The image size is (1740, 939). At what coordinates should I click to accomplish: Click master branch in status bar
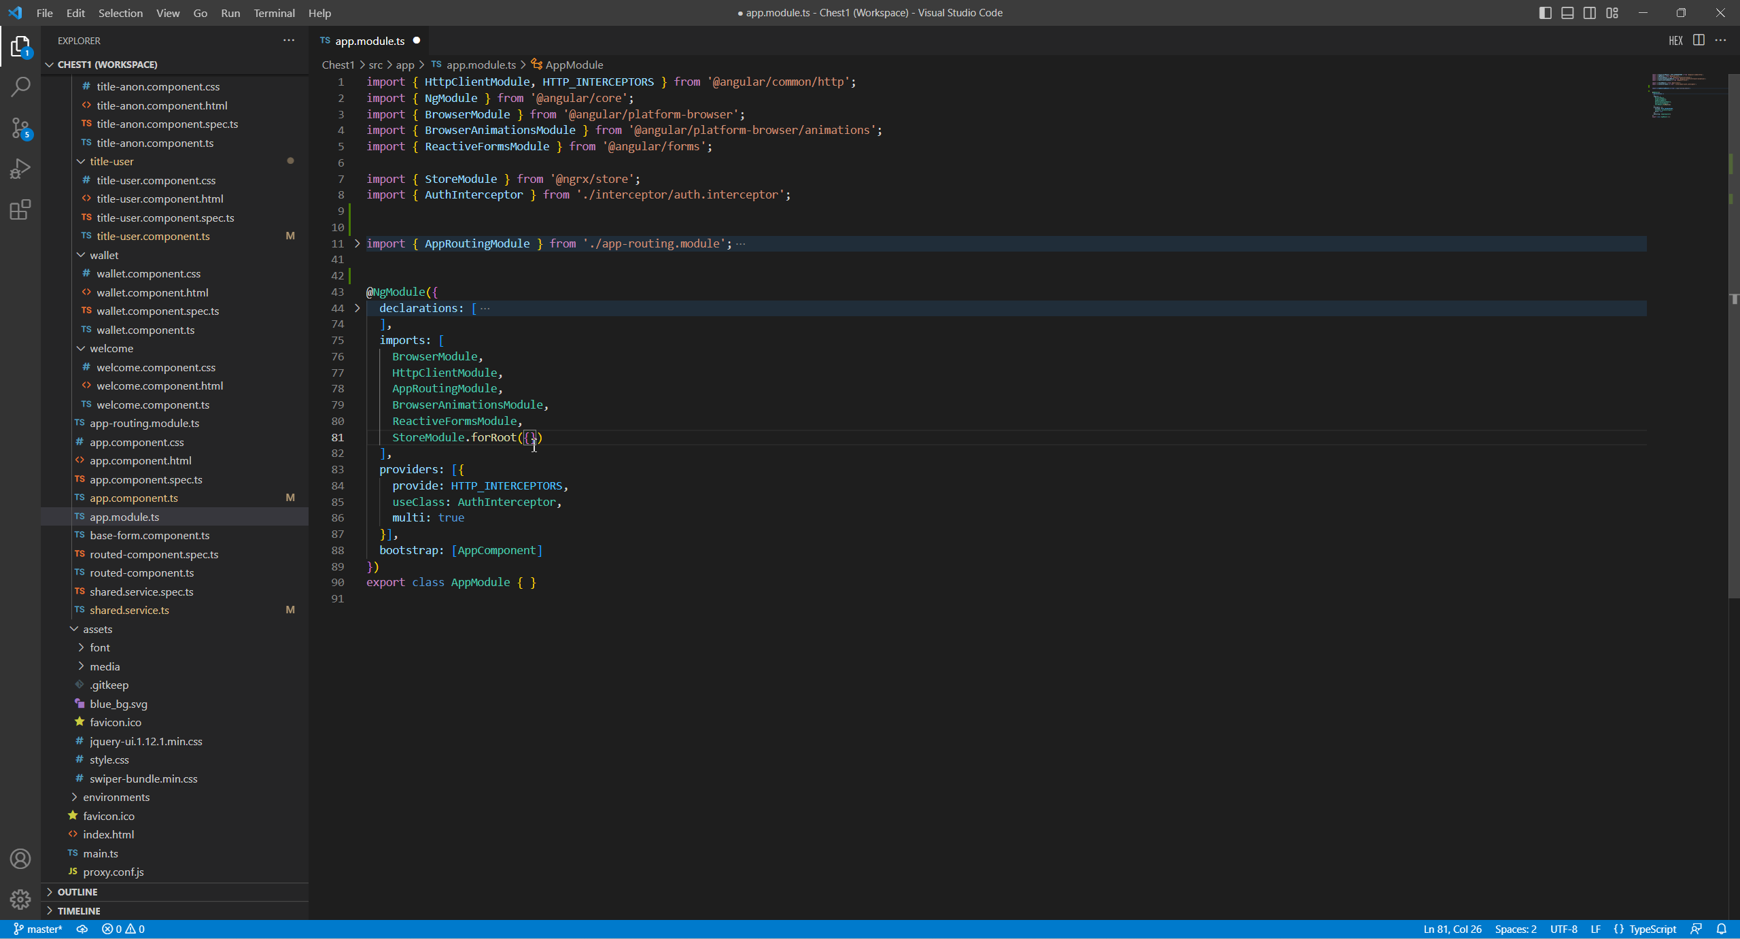pyautogui.click(x=38, y=929)
